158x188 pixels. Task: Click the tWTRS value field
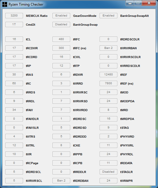point(14,136)
